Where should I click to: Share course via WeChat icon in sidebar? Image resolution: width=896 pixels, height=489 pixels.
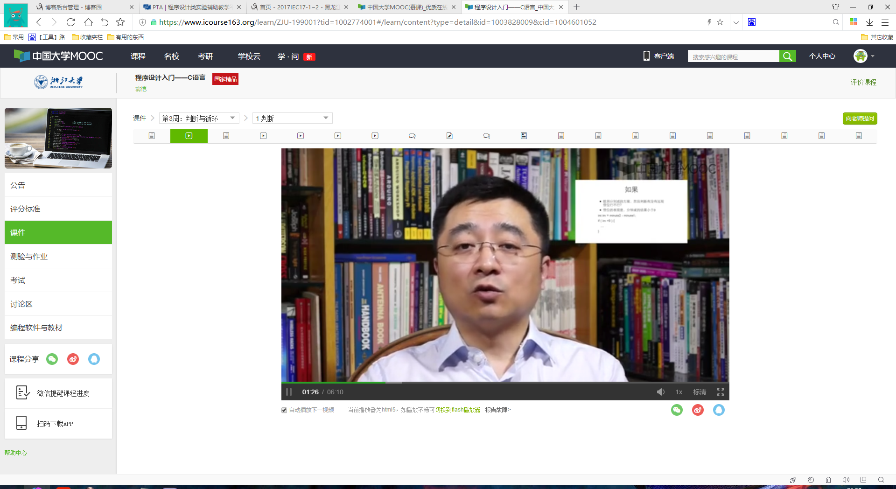click(x=52, y=359)
